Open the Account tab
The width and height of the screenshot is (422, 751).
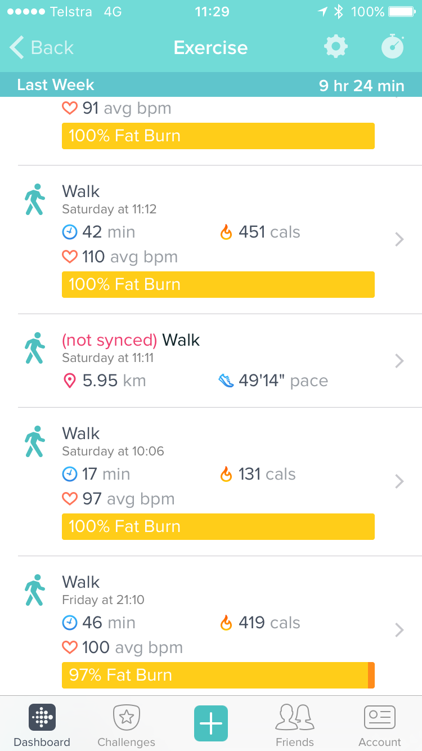[380, 726]
